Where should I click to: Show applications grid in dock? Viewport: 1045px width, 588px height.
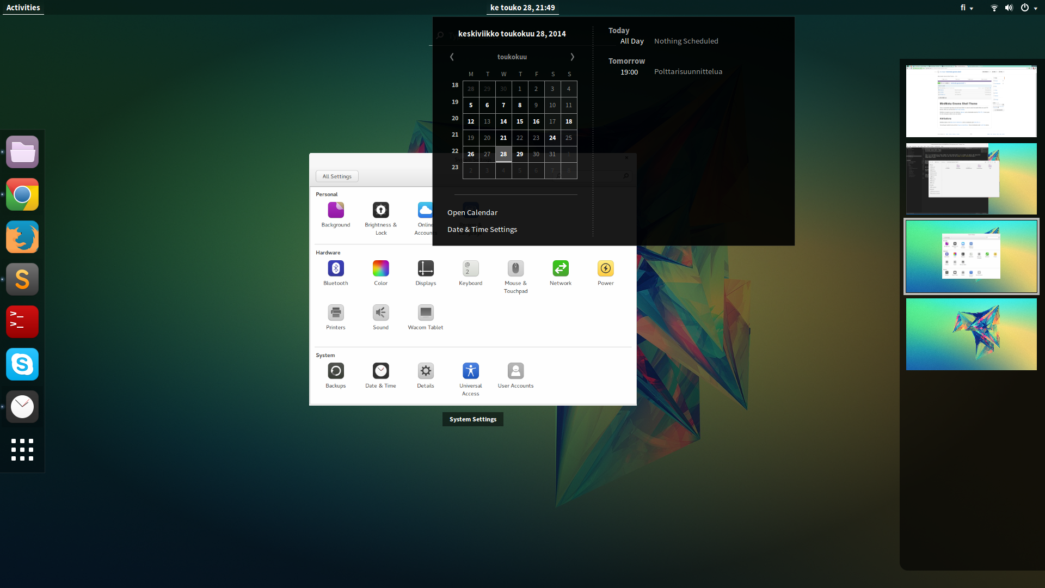point(22,450)
